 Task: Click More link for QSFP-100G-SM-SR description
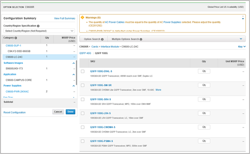pyautogui.click(x=158, y=90)
